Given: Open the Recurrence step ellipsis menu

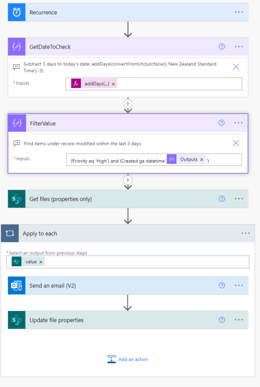Looking at the screenshot, I should (x=239, y=12).
